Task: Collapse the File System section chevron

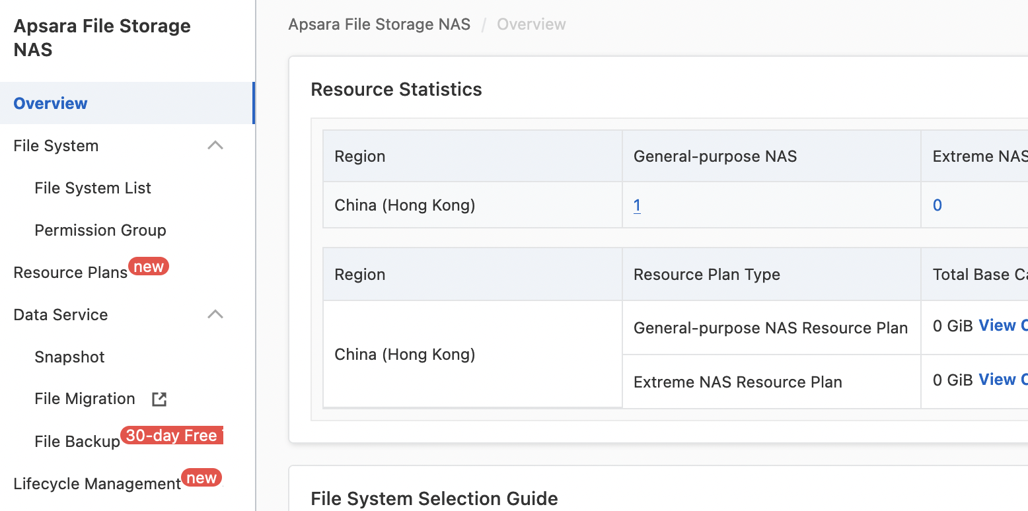Action: (x=215, y=145)
